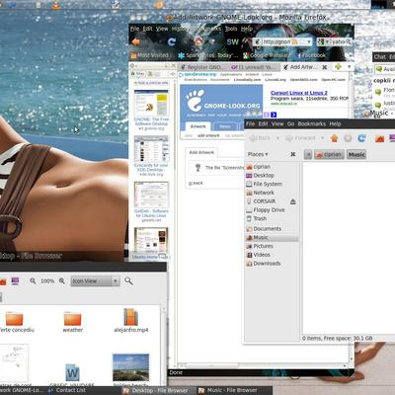Image resolution: width=395 pixels, height=395 pixels.
Task: Click search magnifier in Firefox search box
Action: click(x=348, y=41)
